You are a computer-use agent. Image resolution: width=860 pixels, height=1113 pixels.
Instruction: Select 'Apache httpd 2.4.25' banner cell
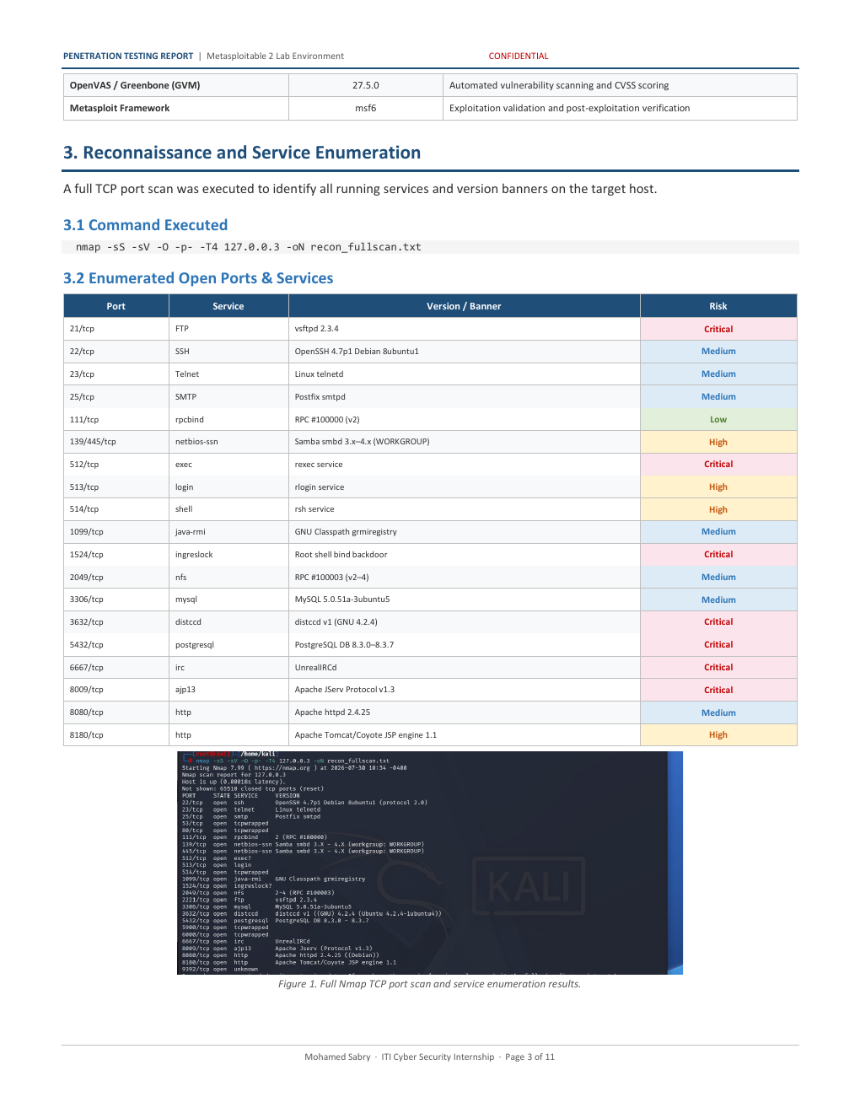coord(465,712)
